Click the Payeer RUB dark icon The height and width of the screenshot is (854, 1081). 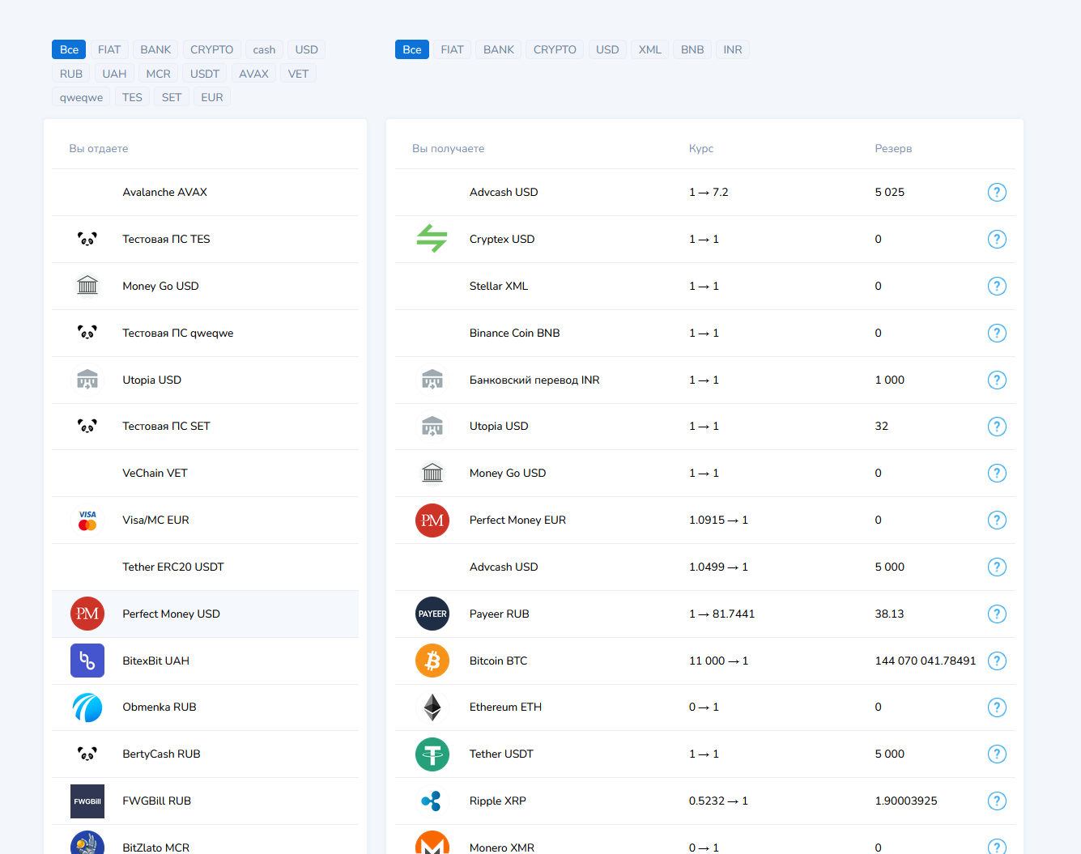pyautogui.click(x=432, y=614)
